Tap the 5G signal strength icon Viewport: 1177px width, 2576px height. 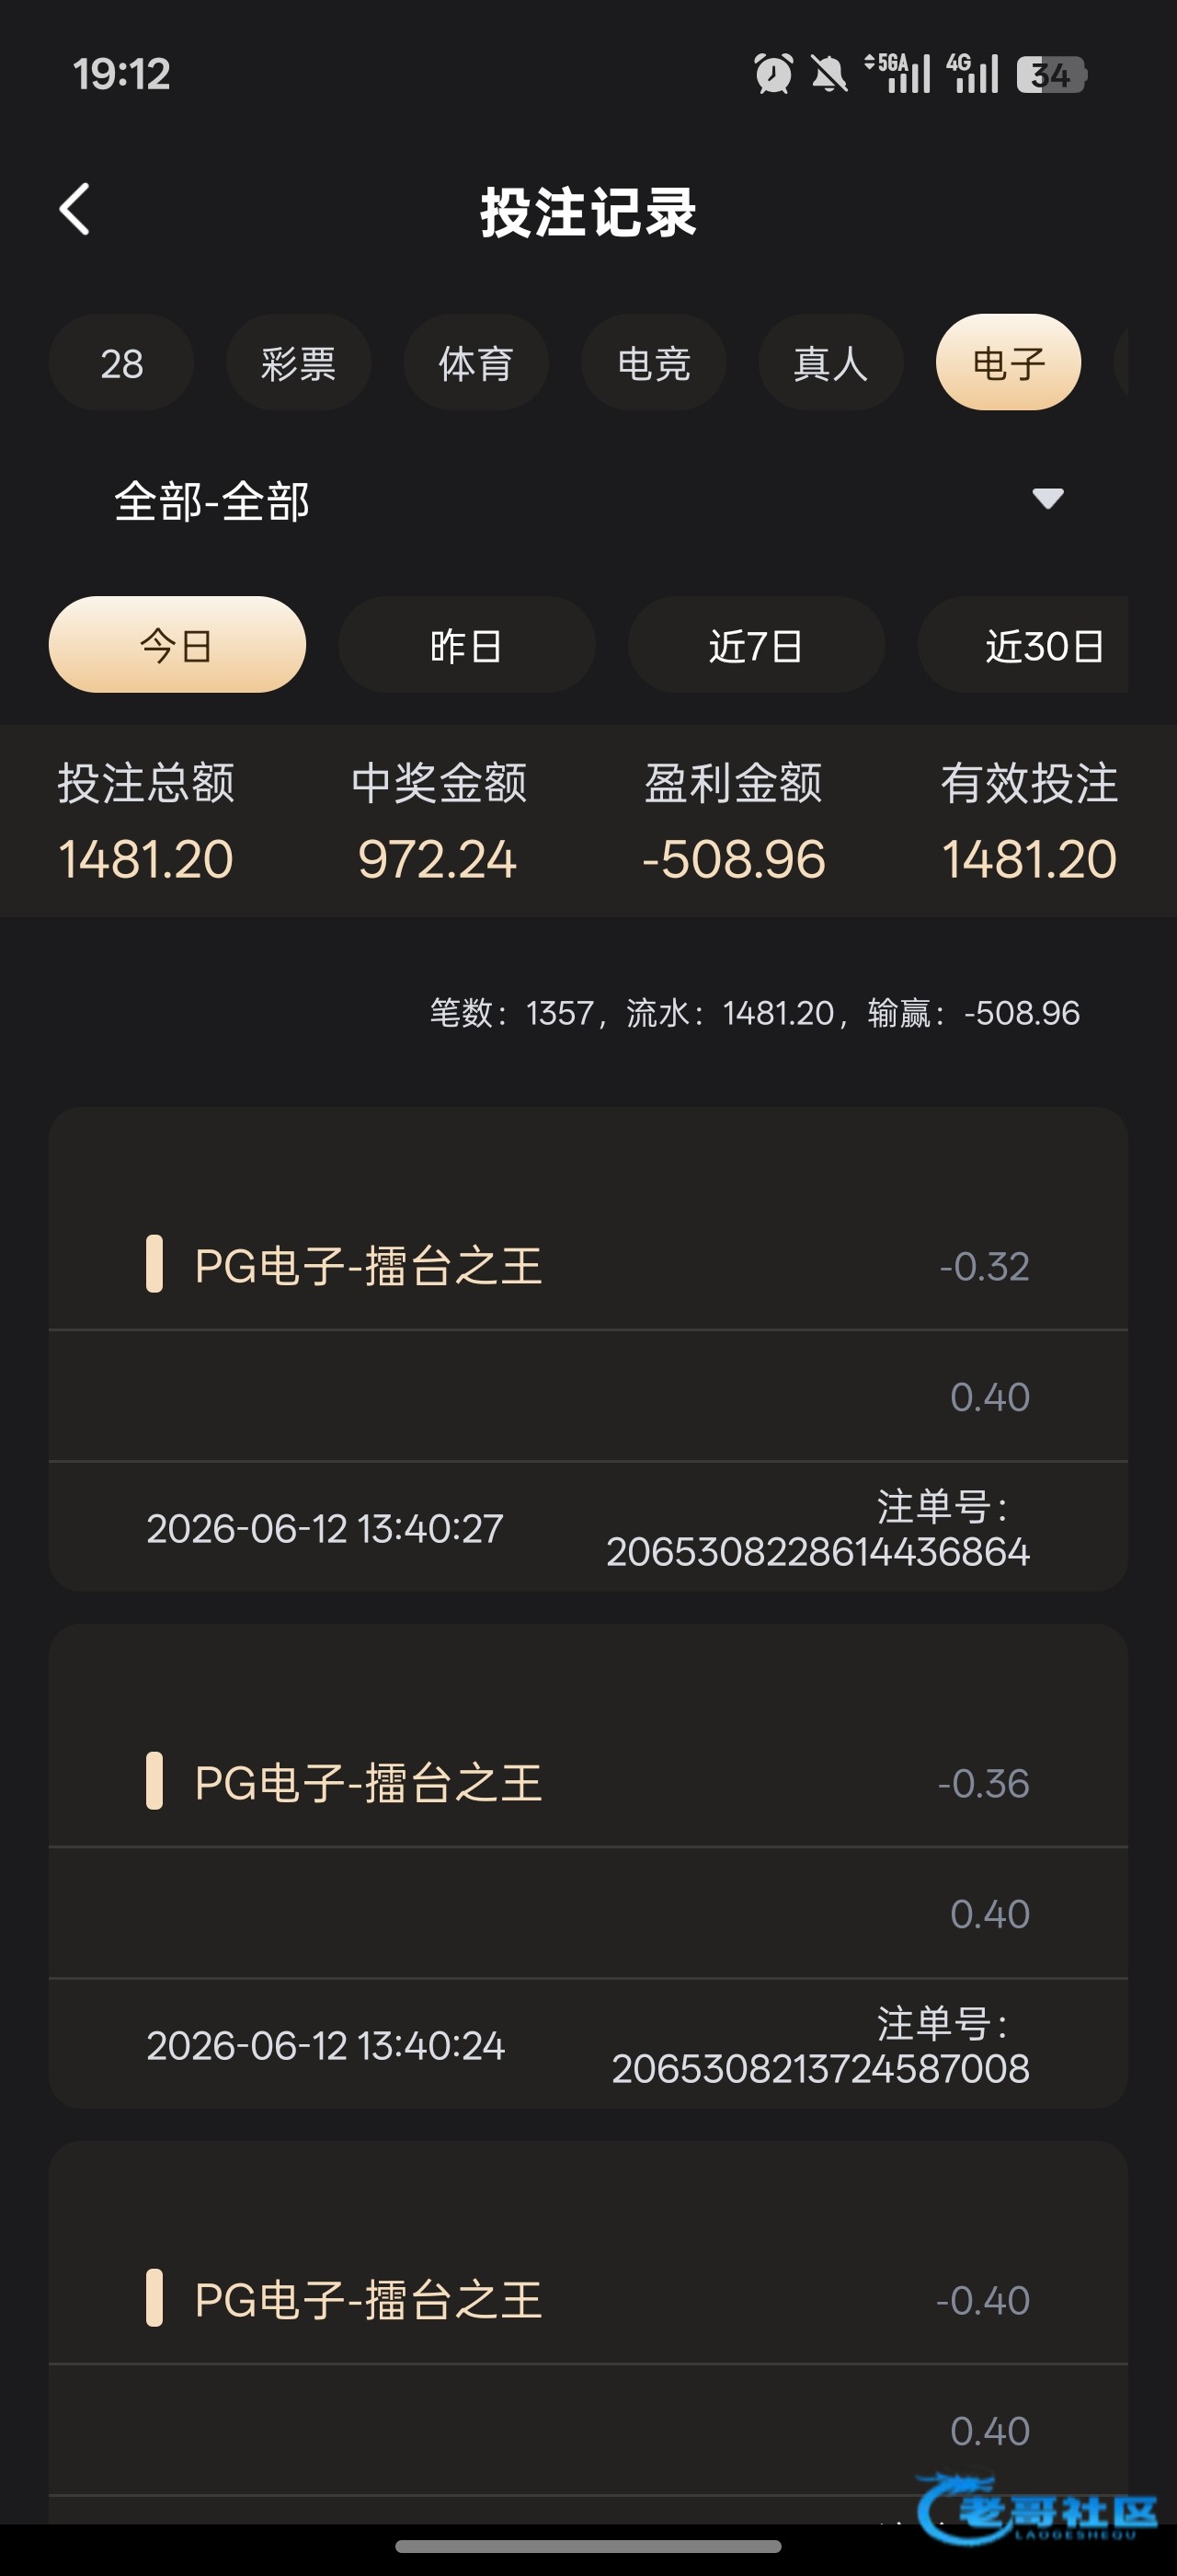coord(897,73)
